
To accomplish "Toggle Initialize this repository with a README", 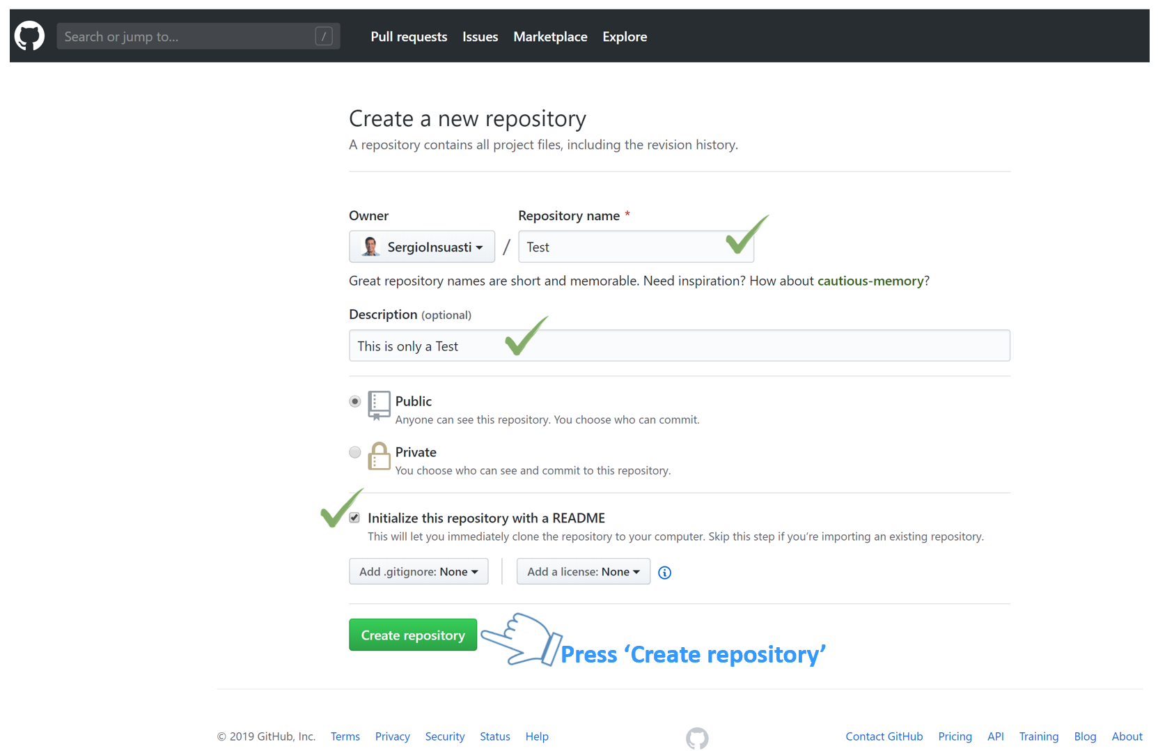I will pos(354,518).
